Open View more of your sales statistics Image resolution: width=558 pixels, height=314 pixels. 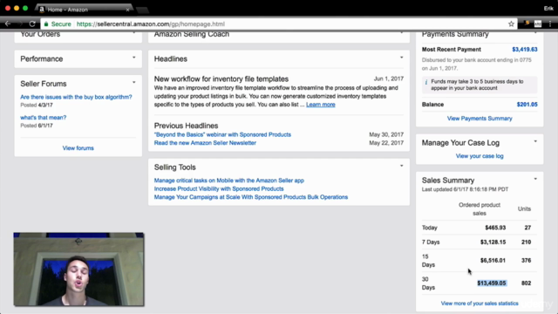pos(480,304)
